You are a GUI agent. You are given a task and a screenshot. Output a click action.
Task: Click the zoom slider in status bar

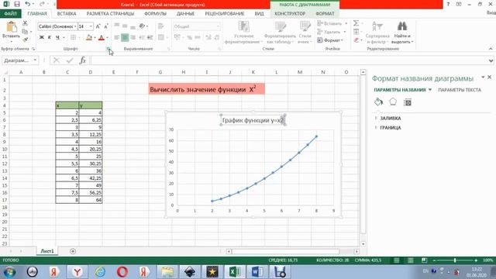point(455,260)
